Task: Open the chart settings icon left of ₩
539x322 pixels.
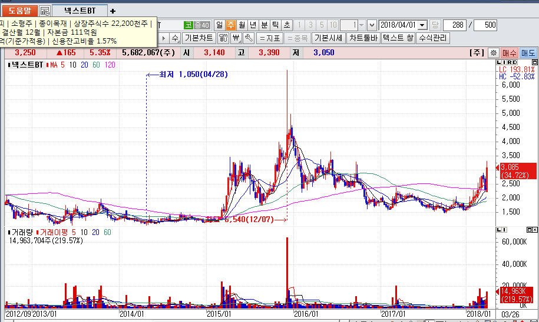Action: 223,38
